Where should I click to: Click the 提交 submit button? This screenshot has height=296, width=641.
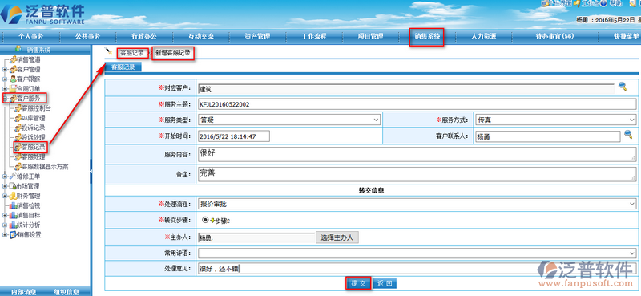(x=358, y=283)
